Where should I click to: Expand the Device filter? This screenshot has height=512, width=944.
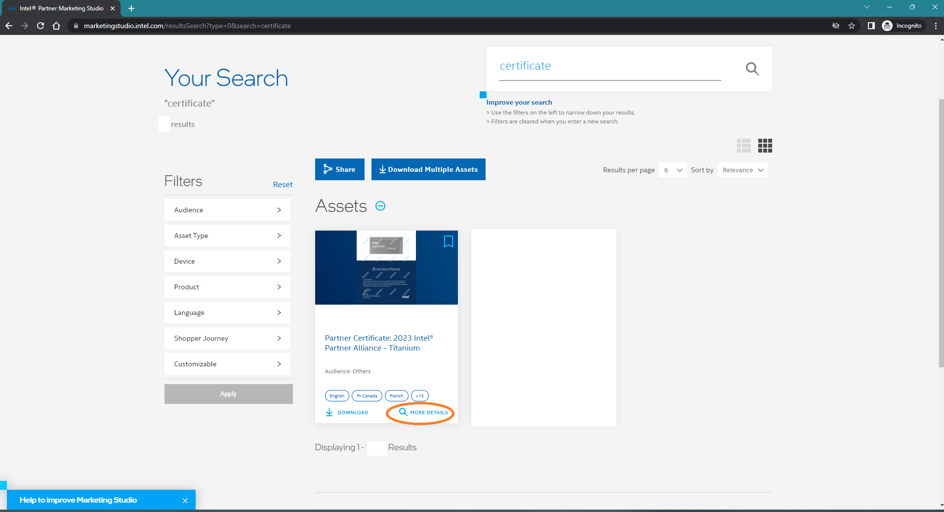pos(227,261)
